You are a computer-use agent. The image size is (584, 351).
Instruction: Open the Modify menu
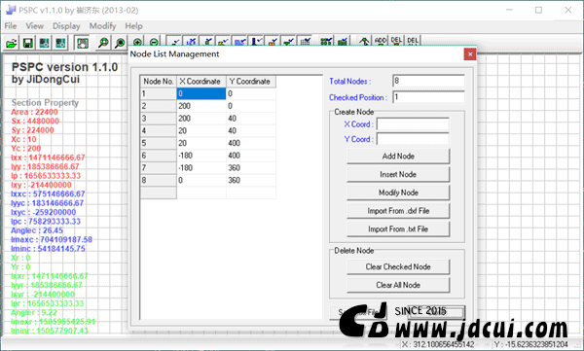point(102,26)
